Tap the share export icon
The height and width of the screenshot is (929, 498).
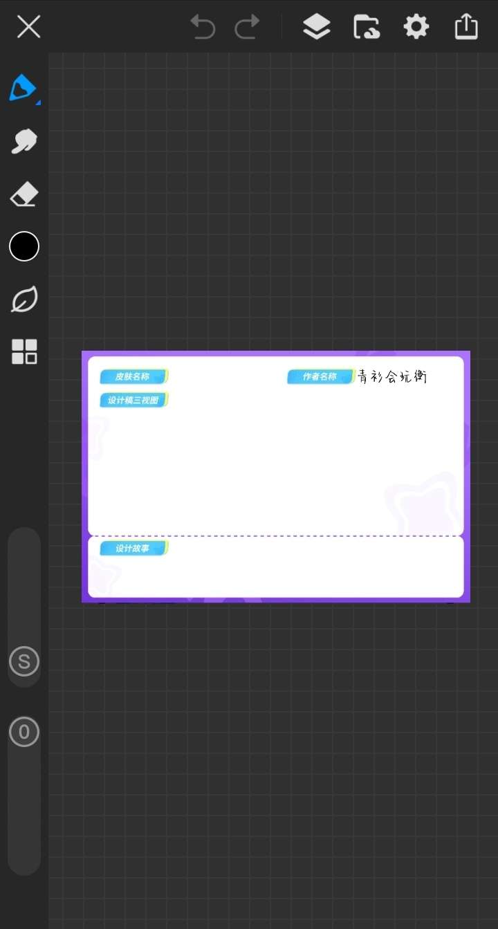[x=466, y=27]
